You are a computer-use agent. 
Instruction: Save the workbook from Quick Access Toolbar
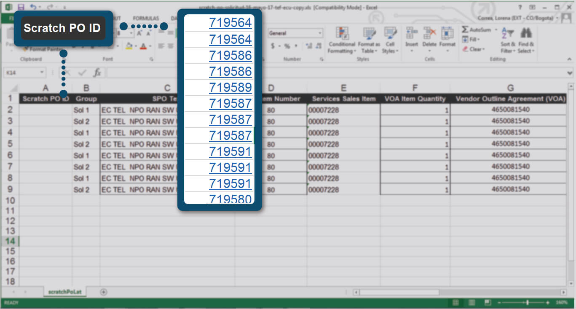coord(21,7)
